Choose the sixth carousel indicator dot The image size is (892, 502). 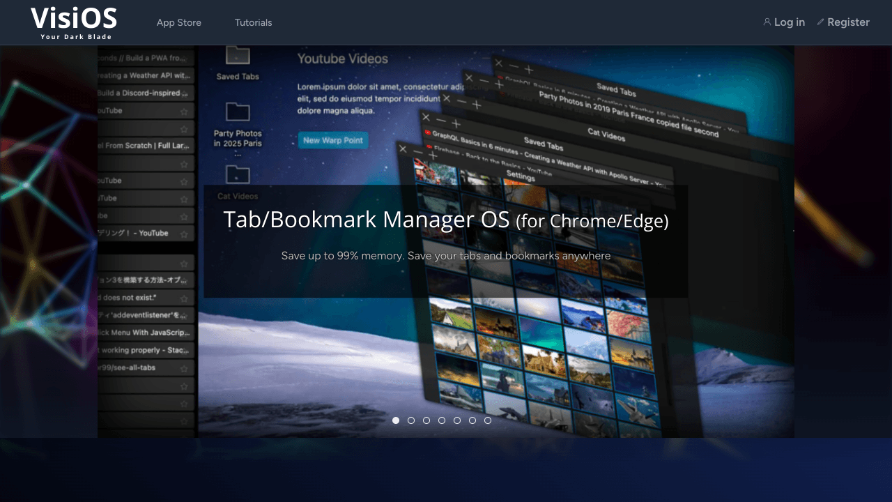(472, 420)
